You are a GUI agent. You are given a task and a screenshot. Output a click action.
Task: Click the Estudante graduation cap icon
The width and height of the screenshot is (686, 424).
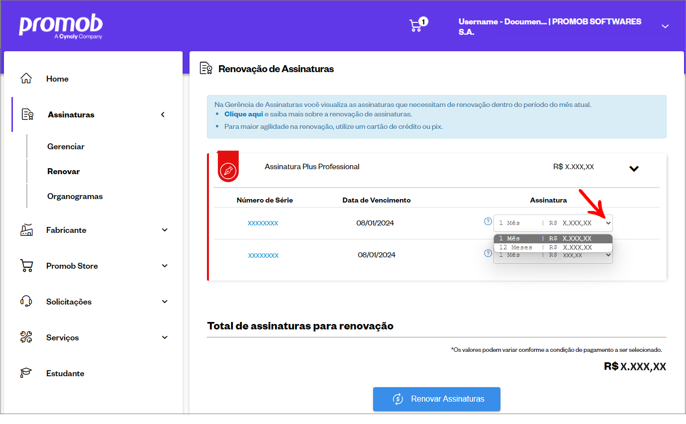coord(26,373)
